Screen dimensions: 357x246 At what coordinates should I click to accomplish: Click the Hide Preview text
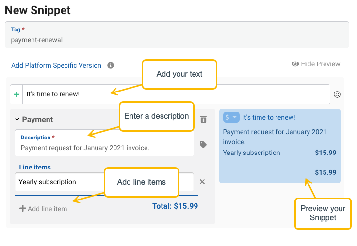tap(320, 64)
